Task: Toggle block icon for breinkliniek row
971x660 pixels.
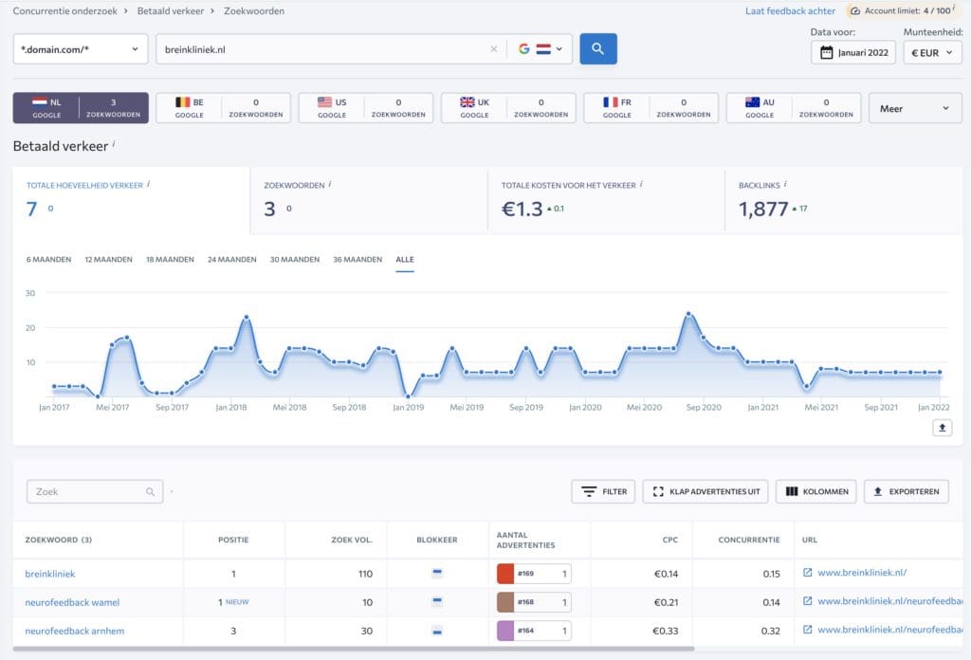Action: tap(437, 573)
